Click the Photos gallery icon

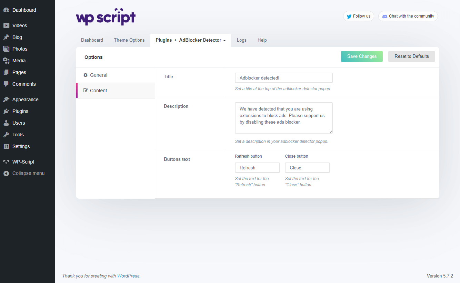click(6, 49)
